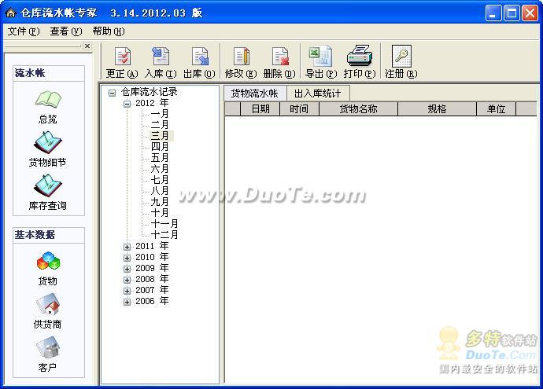Sort by the 日期 column header
543x389 pixels.
tap(260, 109)
